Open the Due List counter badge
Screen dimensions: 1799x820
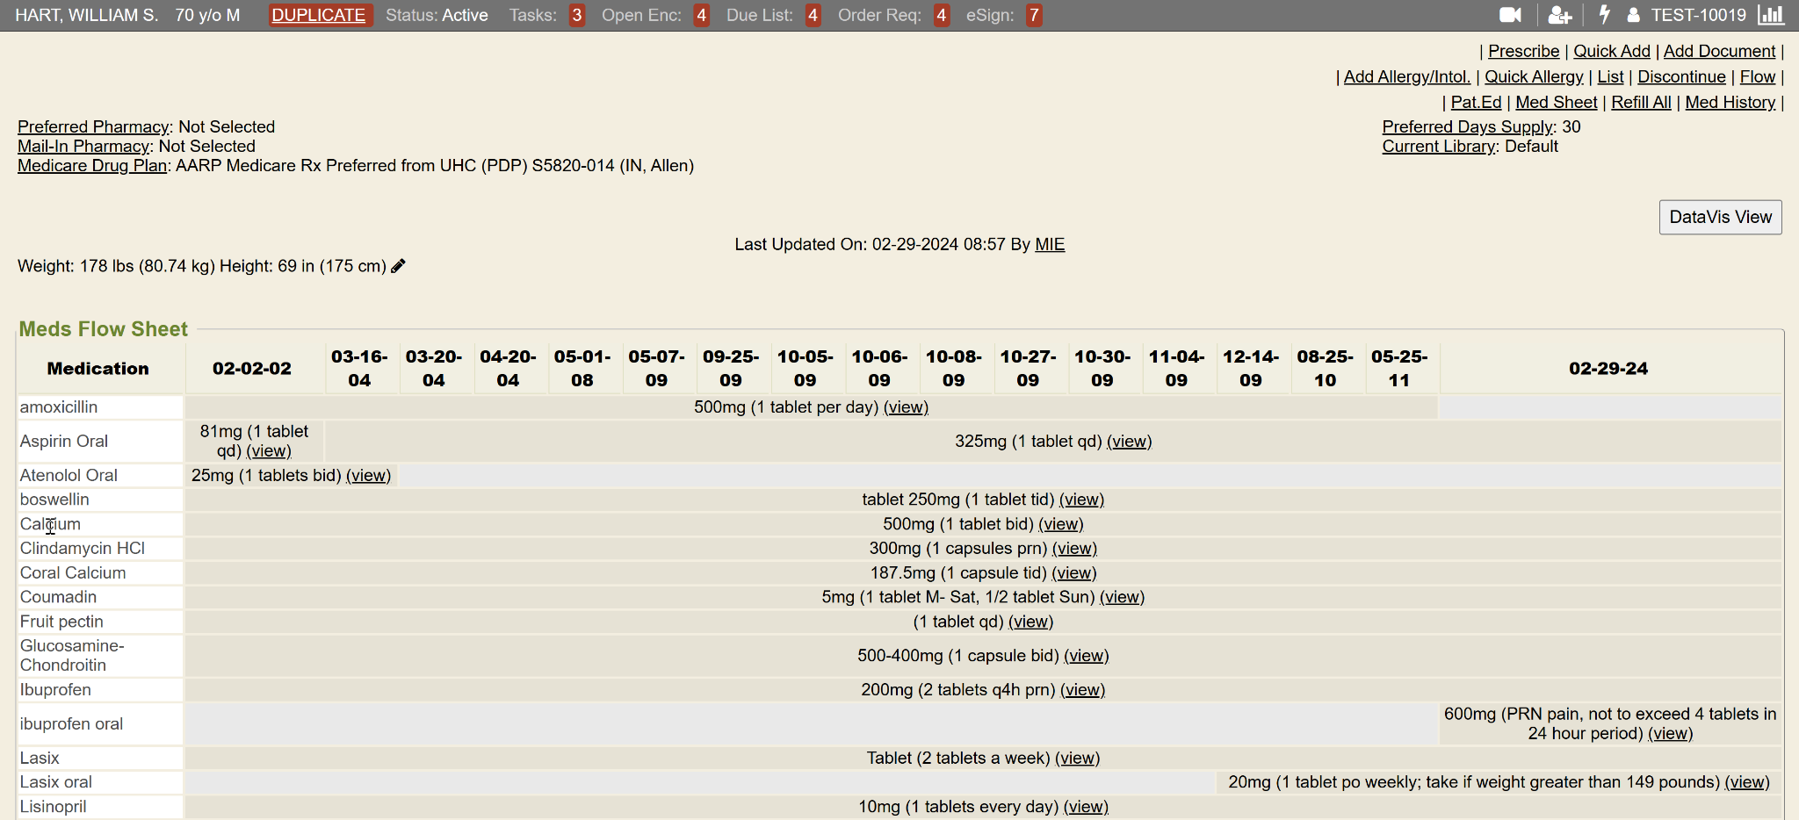pos(813,15)
